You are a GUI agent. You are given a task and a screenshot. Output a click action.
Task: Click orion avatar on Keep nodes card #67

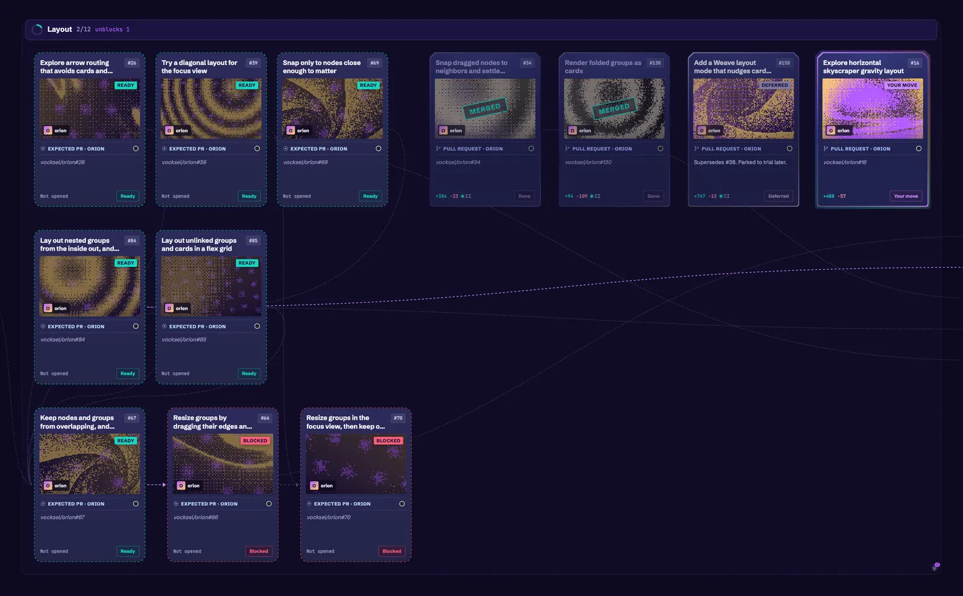[x=48, y=485]
